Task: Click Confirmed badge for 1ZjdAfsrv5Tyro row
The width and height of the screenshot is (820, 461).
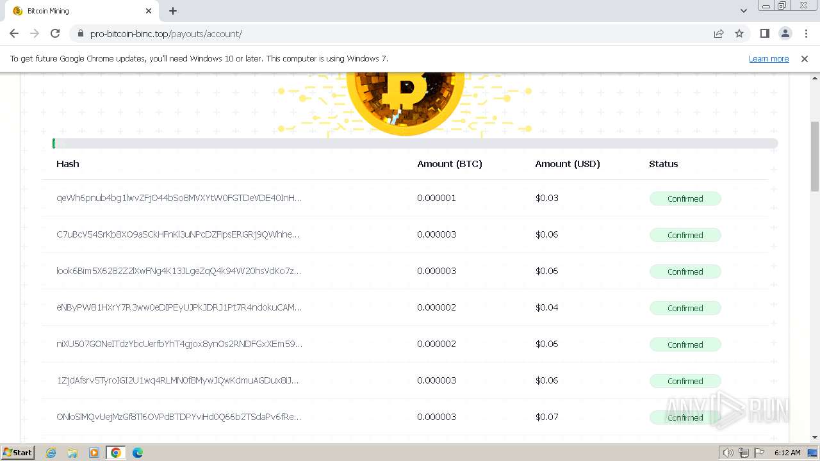Action: pyautogui.click(x=685, y=381)
